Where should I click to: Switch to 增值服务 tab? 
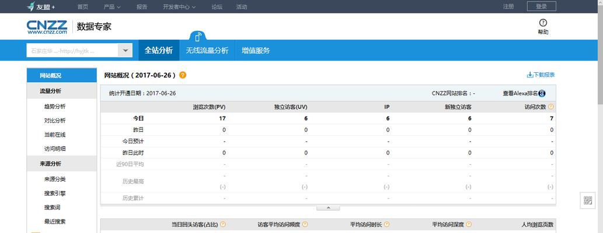256,50
